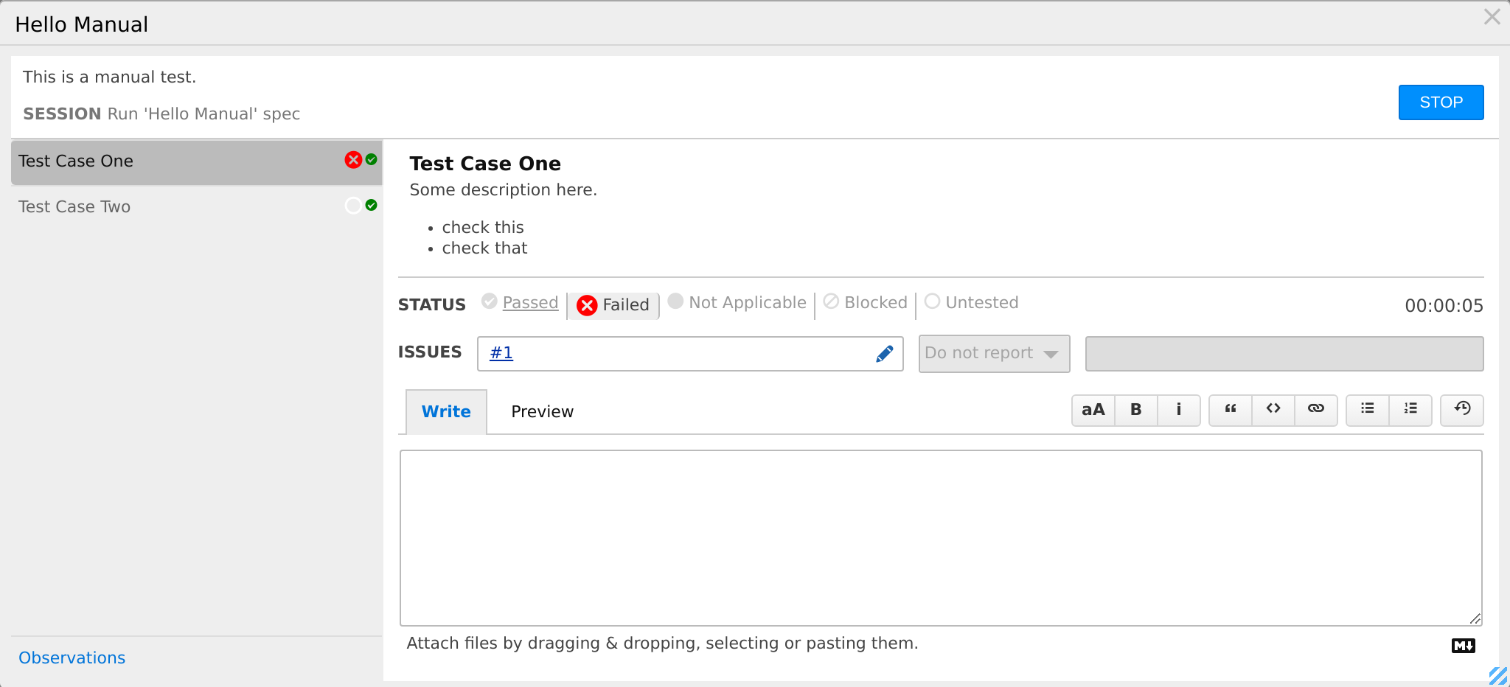The image size is (1510, 687).
Task: Switch to the Preview tab
Action: tap(542, 412)
